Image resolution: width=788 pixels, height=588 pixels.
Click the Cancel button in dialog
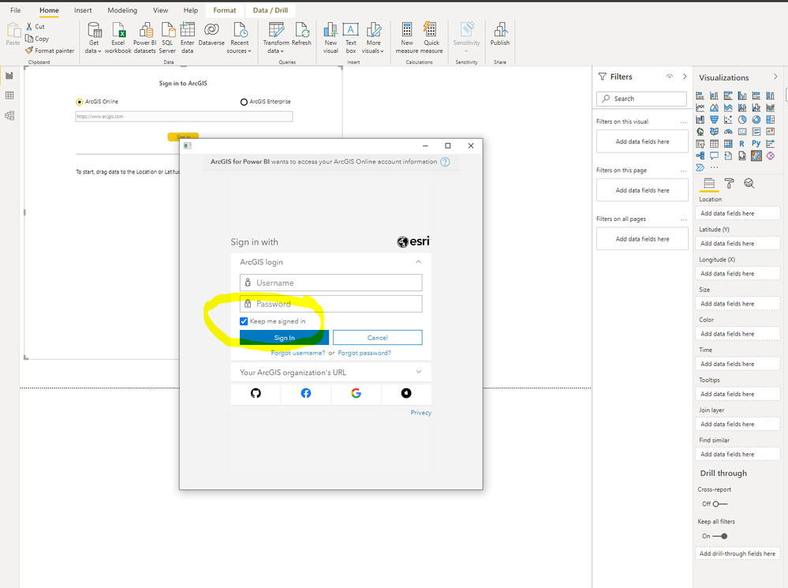tap(377, 338)
